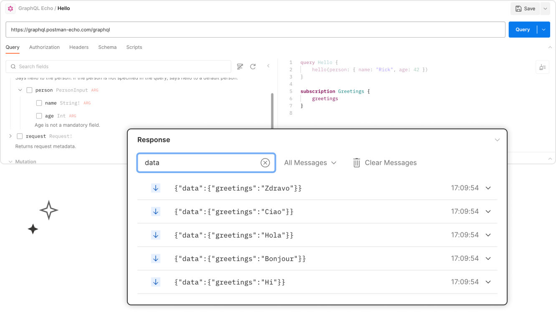
Task: Enable the name field checkbox
Action: 39,103
